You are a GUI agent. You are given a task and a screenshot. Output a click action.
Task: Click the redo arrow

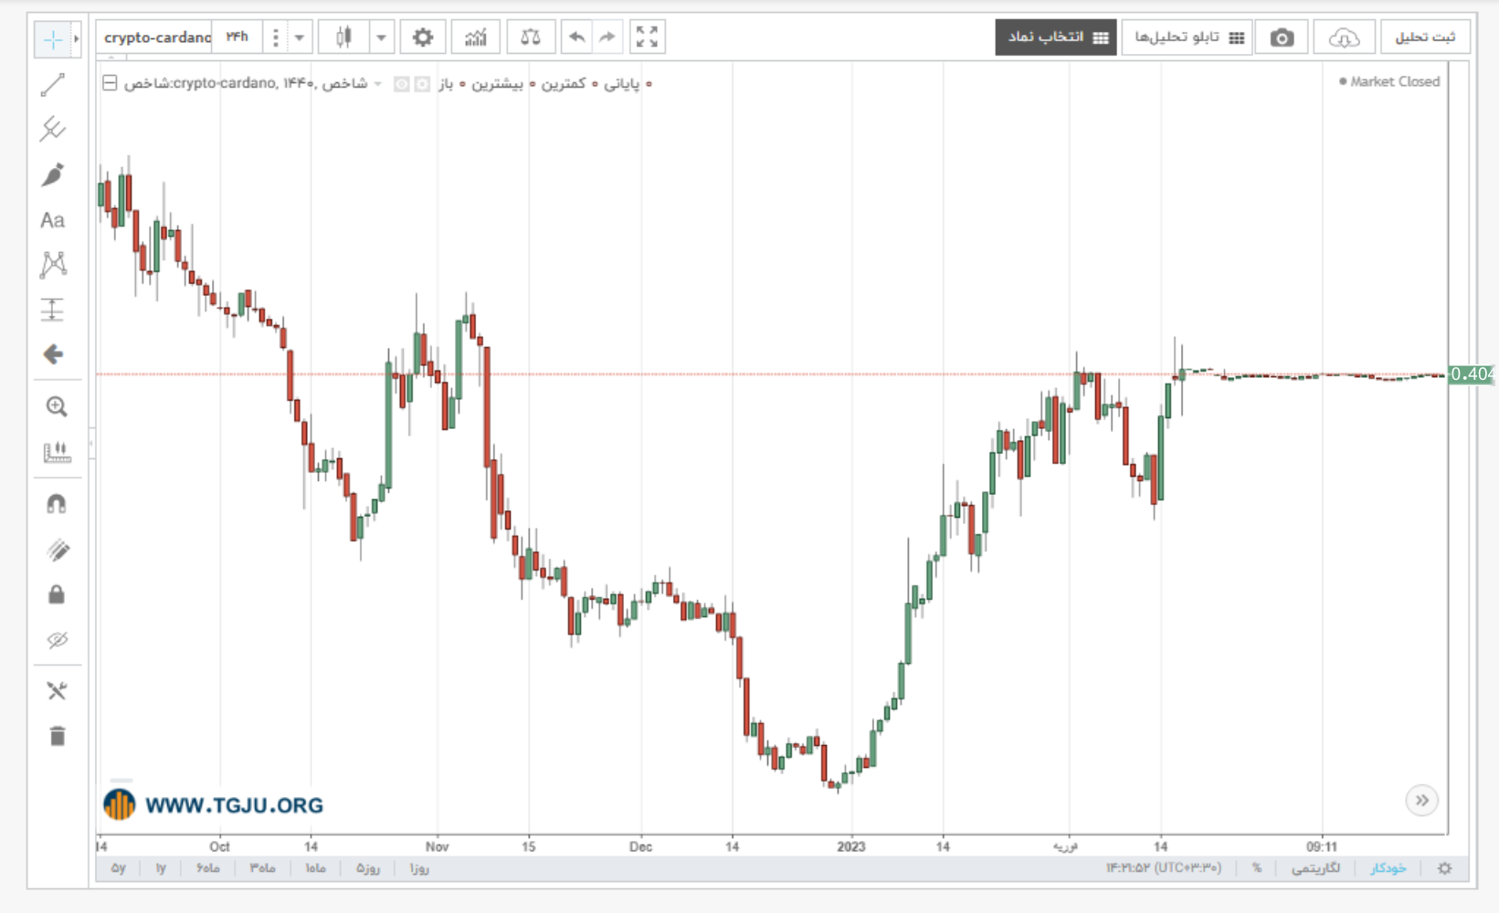607,37
